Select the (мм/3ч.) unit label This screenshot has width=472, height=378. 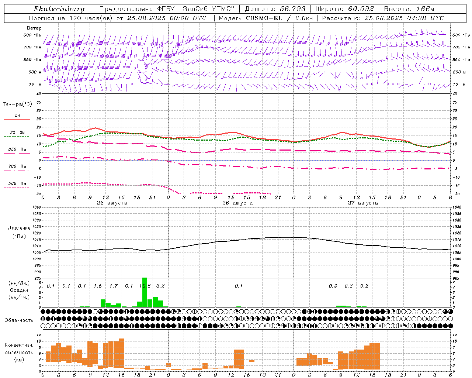click(x=19, y=283)
